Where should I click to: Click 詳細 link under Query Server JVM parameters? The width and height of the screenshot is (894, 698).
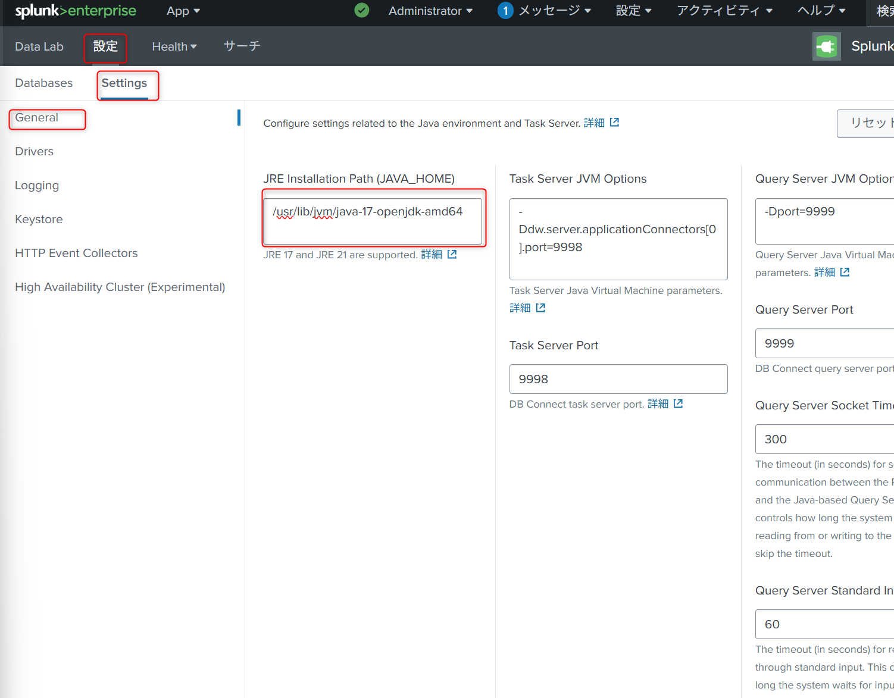824,273
